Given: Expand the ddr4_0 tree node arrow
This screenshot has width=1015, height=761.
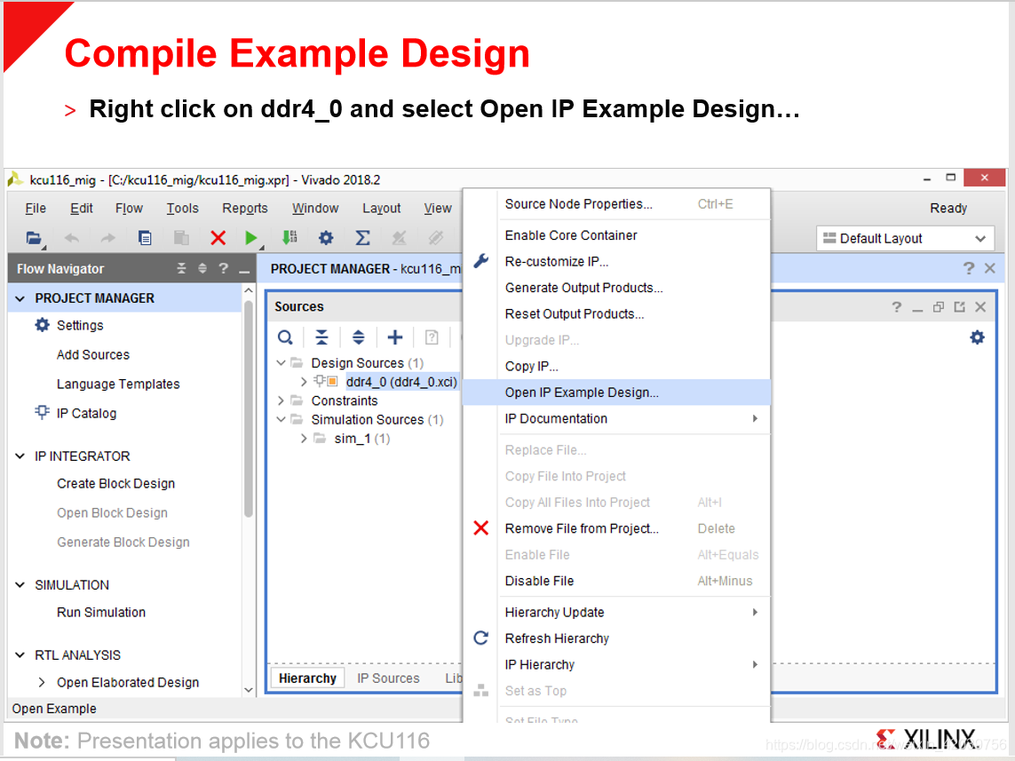Looking at the screenshot, I should (x=304, y=382).
